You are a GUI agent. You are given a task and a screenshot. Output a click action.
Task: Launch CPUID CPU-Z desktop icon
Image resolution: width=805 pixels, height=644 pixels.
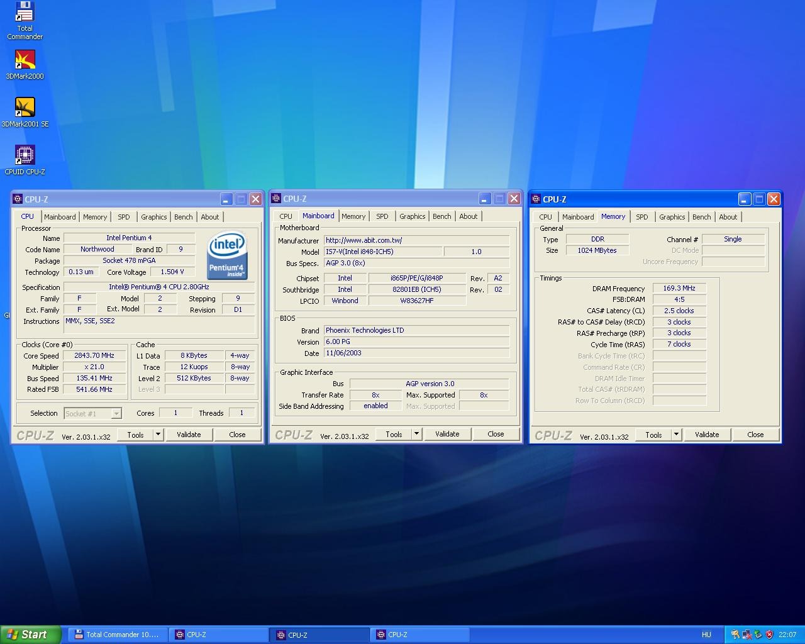click(25, 160)
